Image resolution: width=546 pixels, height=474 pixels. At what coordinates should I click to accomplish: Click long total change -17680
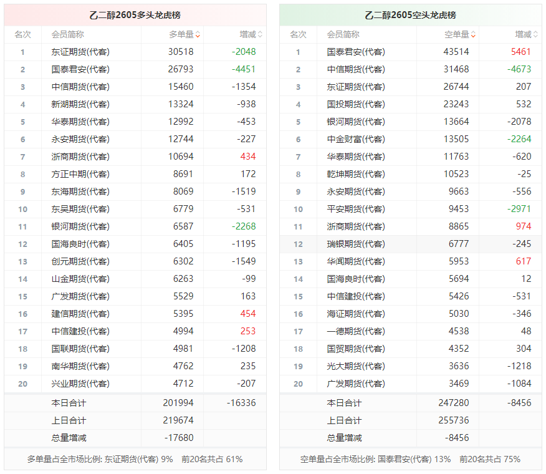(179, 438)
